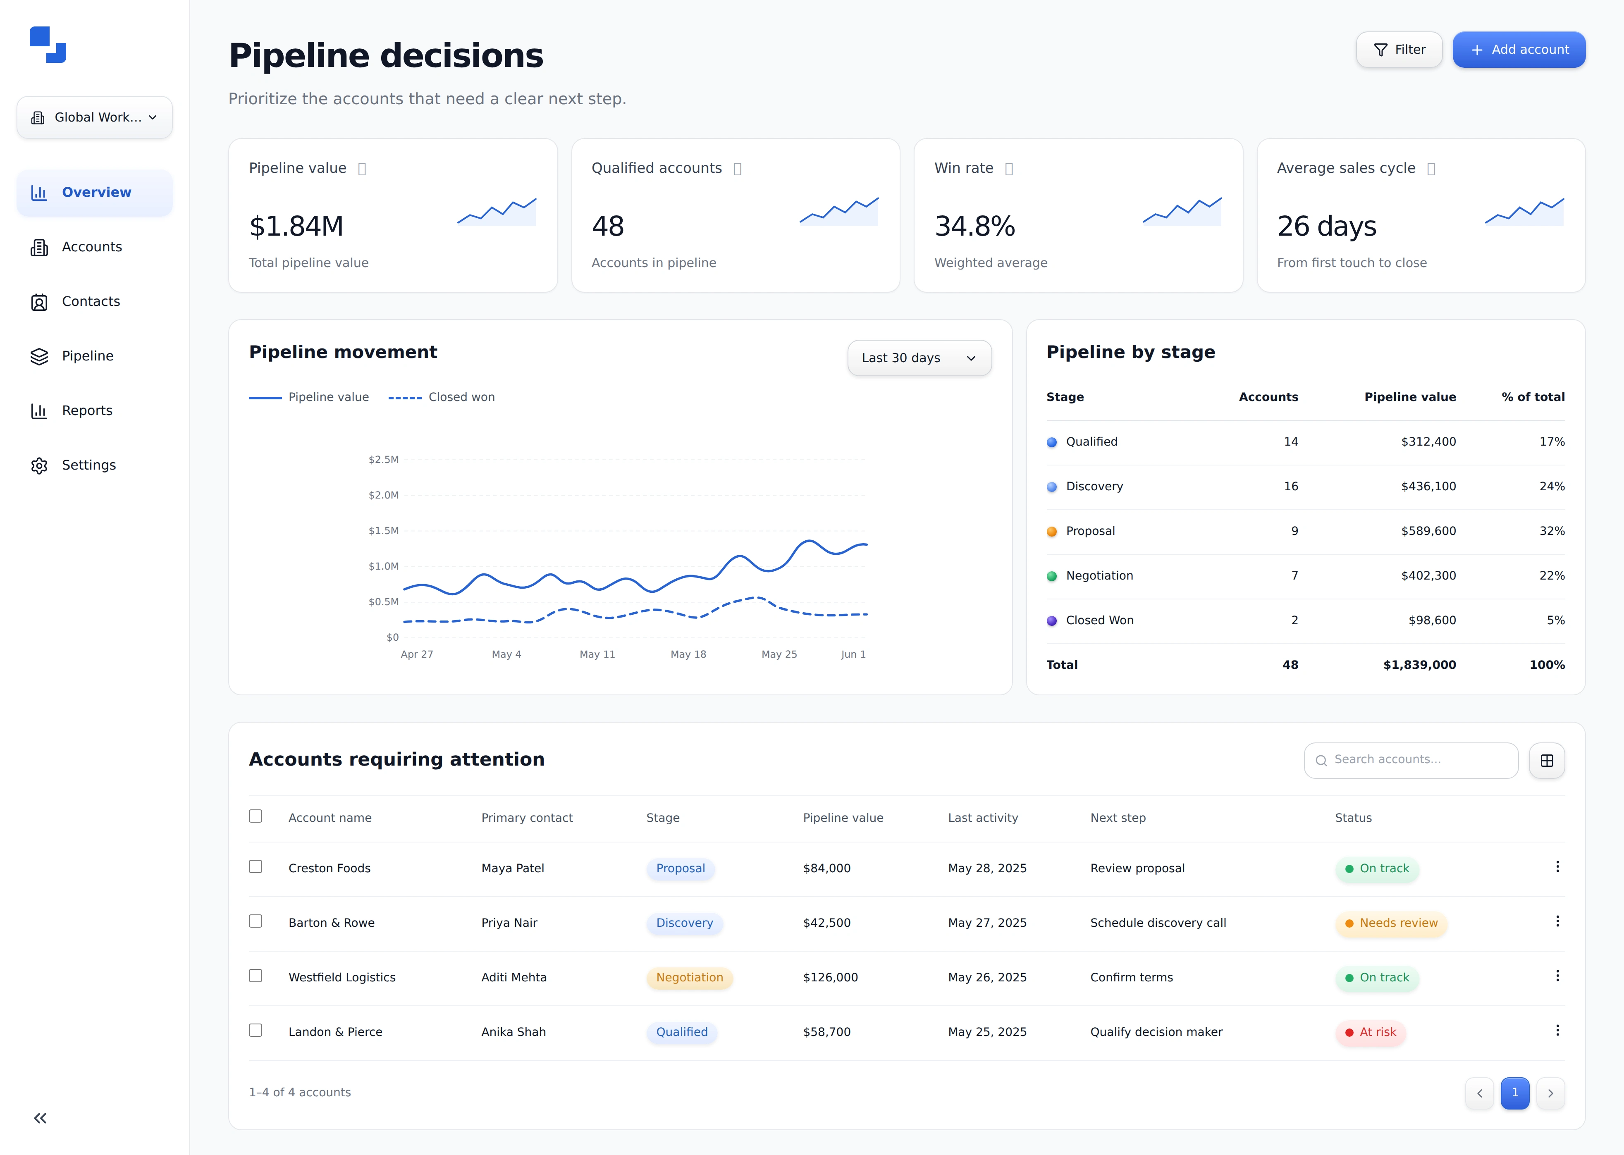This screenshot has width=1624, height=1155.
Task: Sort by Account name column header
Action: (x=330, y=818)
